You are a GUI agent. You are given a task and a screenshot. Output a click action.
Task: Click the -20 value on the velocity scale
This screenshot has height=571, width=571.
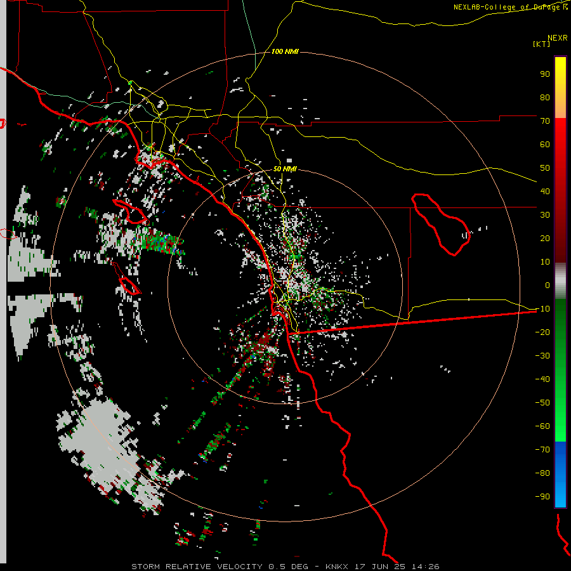point(542,332)
